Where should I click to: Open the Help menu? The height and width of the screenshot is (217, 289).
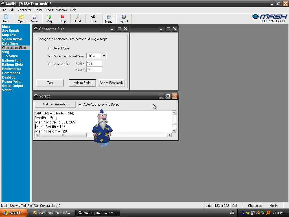coord(73,10)
